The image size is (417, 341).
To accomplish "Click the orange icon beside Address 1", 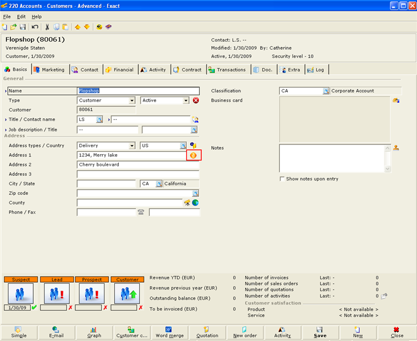I will click(x=193, y=155).
